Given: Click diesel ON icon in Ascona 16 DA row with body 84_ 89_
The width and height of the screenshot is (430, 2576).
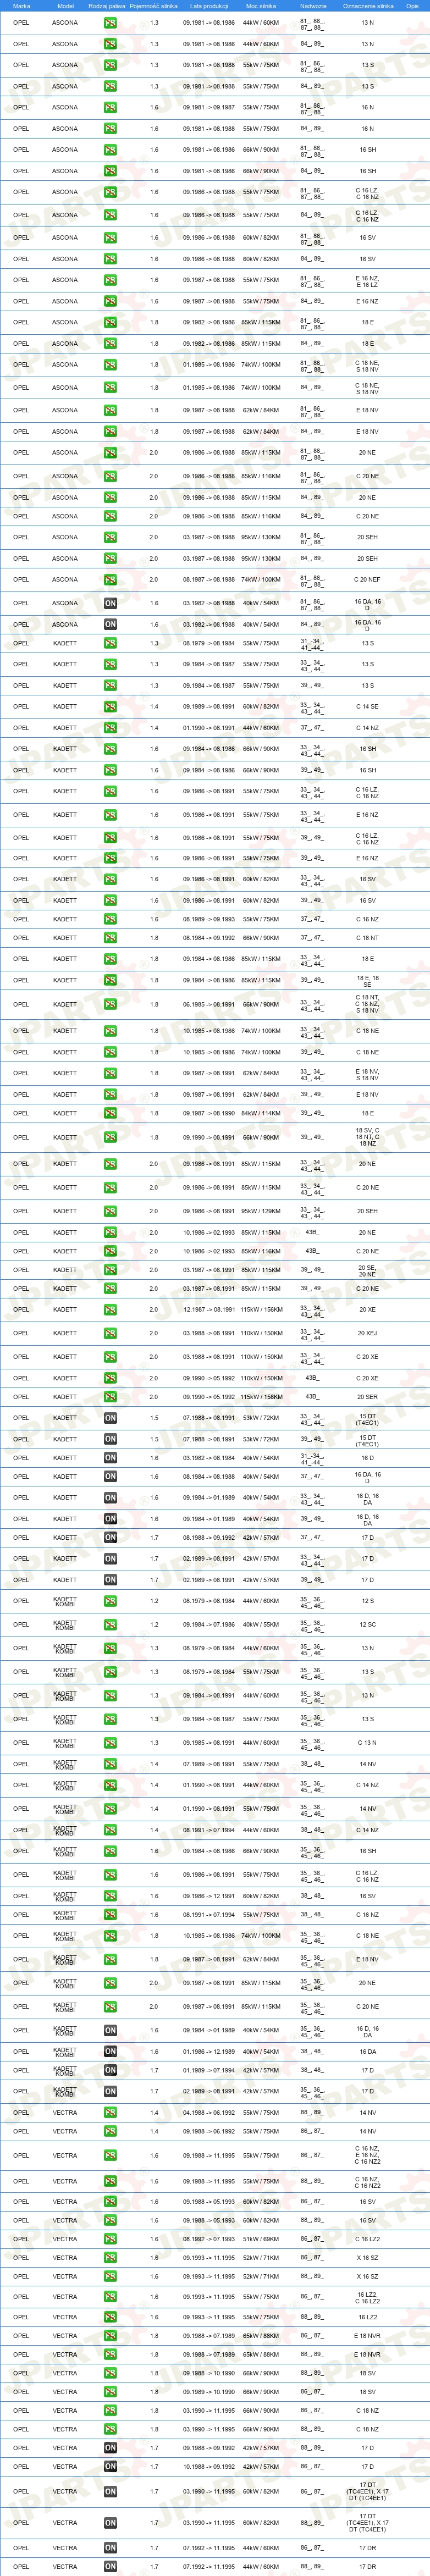Looking at the screenshot, I should tap(110, 624).
